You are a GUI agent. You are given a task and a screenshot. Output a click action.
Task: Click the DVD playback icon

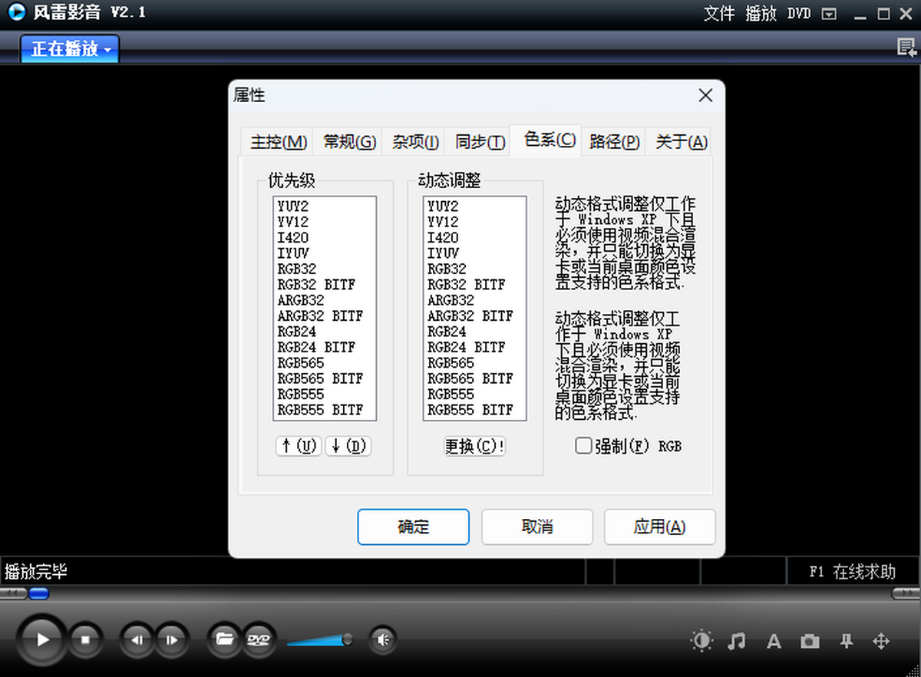[x=258, y=639]
